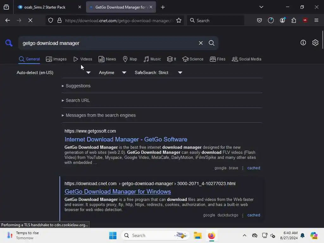
Task: Bookmark this page with star icon
Action: click(x=179, y=20)
